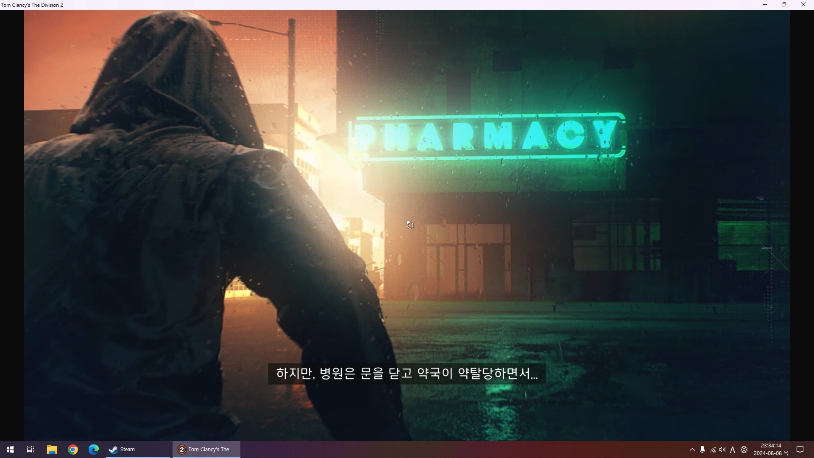This screenshot has height=458, width=814.
Task: Open the Action Center notifications icon
Action: (x=800, y=450)
